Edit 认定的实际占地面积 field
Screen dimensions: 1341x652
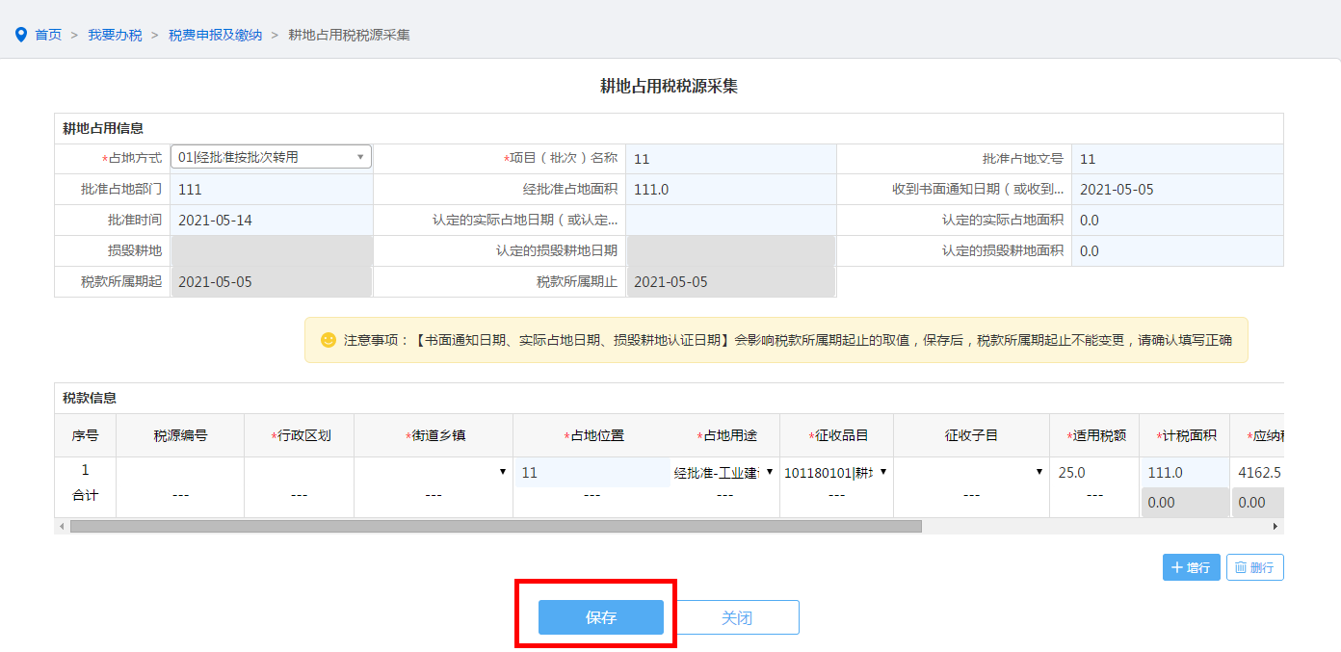(x=1177, y=221)
